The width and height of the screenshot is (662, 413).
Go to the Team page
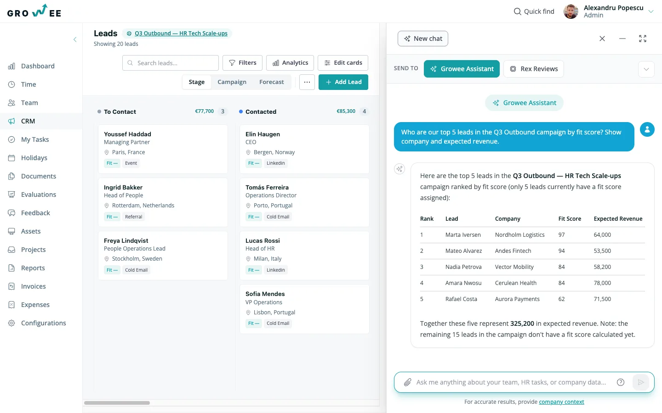click(x=29, y=103)
